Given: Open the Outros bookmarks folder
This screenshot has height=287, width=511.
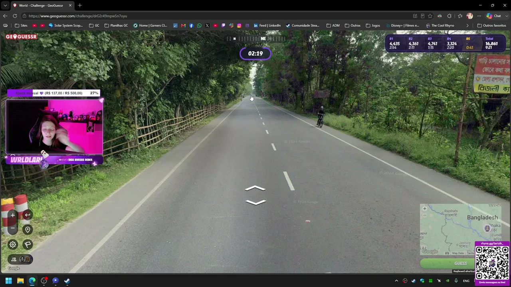Looking at the screenshot, I should tap(353, 26).
